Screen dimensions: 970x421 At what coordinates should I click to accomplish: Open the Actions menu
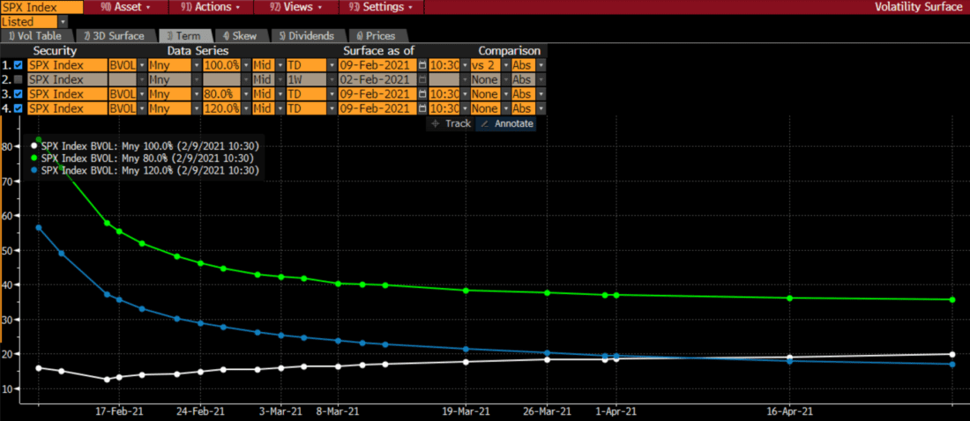pyautogui.click(x=212, y=7)
